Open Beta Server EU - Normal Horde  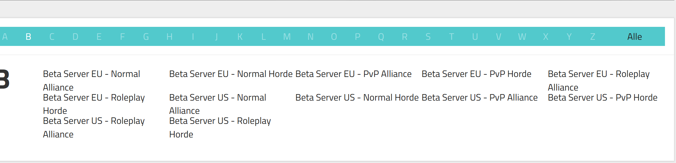[231, 74]
